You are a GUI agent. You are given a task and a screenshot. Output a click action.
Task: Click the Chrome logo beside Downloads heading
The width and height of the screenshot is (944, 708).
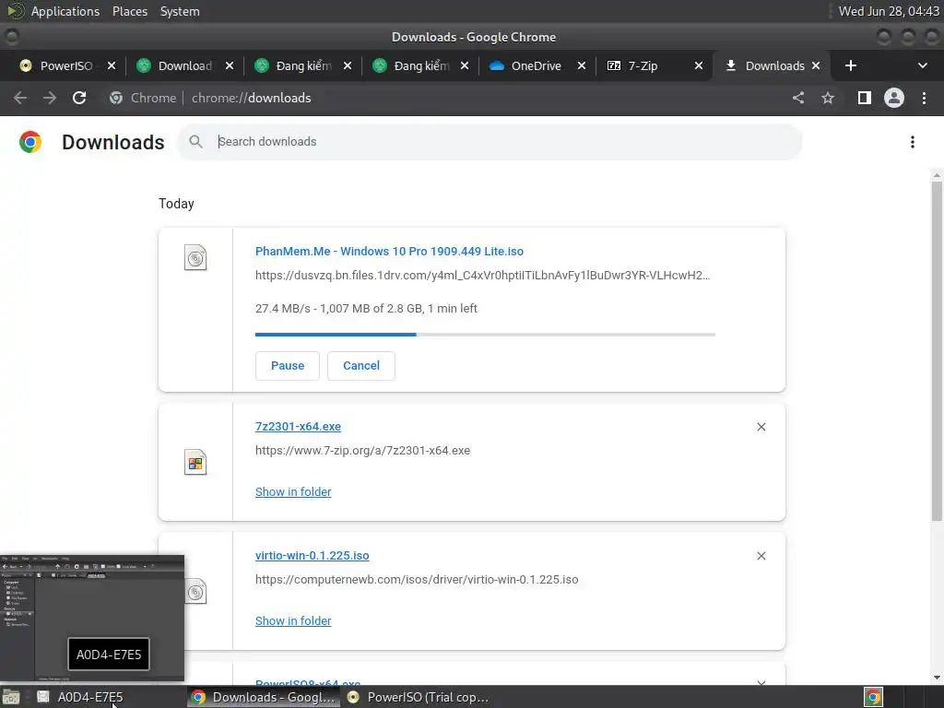click(x=30, y=142)
